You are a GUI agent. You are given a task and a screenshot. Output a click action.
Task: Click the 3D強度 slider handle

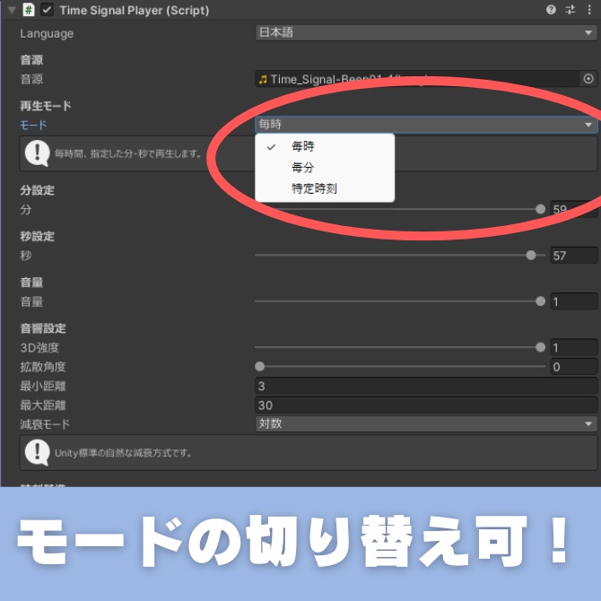(540, 347)
